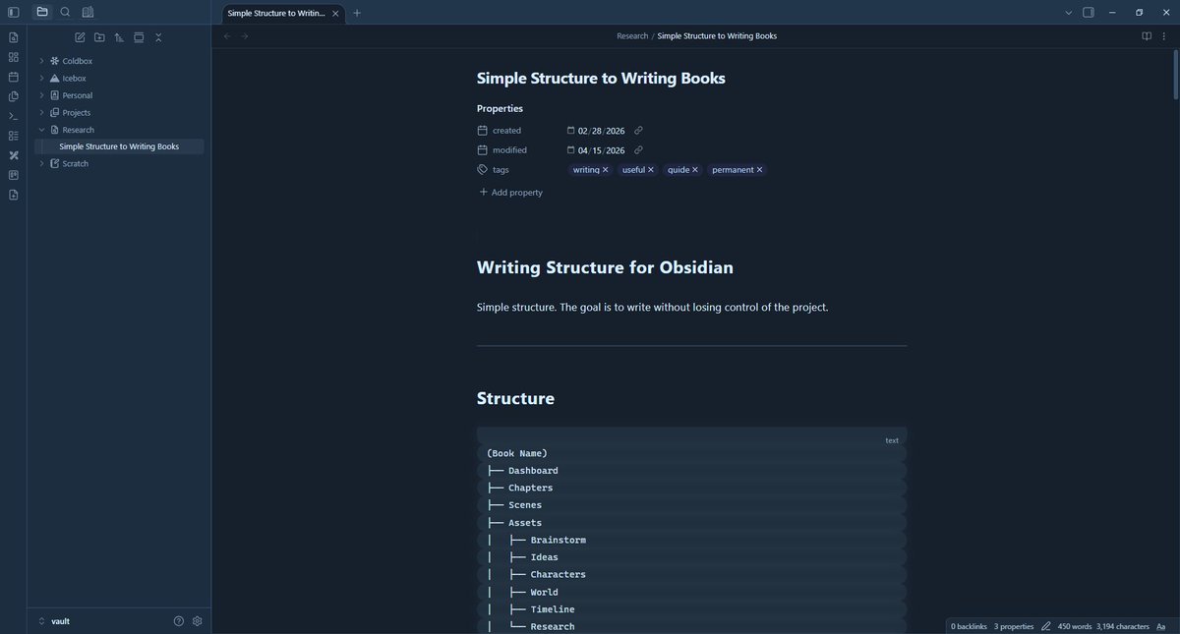1180x634 pixels.
Task: Click the quick switcher ribbon icon
Action: [x=14, y=37]
